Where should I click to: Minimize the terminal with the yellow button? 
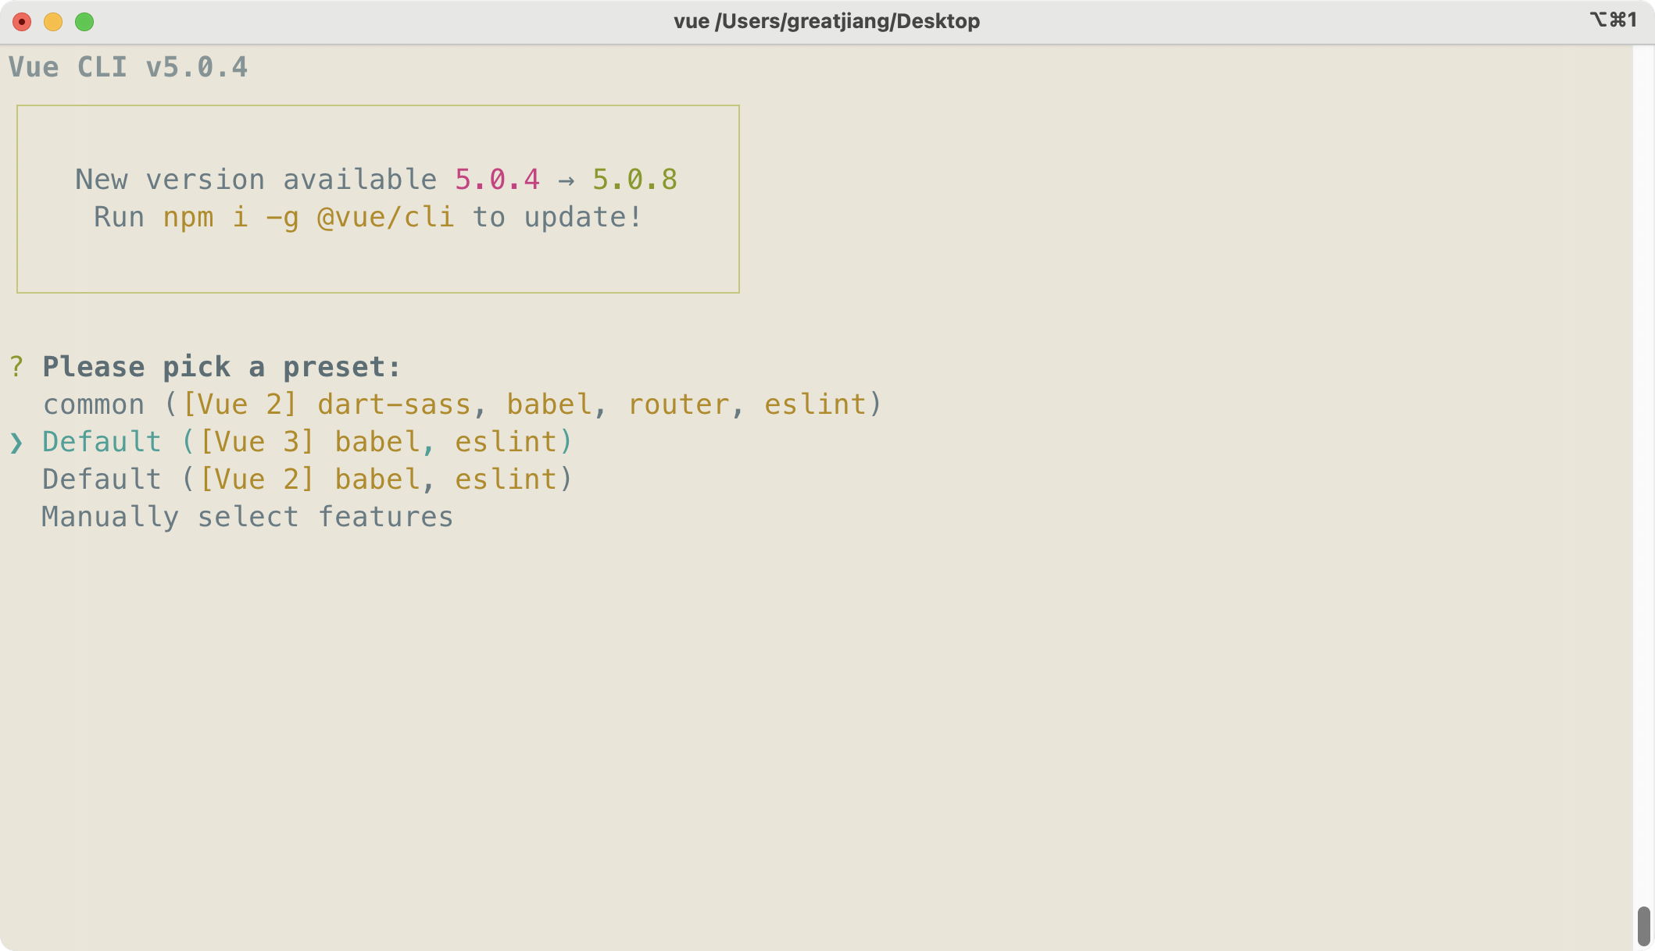click(53, 22)
